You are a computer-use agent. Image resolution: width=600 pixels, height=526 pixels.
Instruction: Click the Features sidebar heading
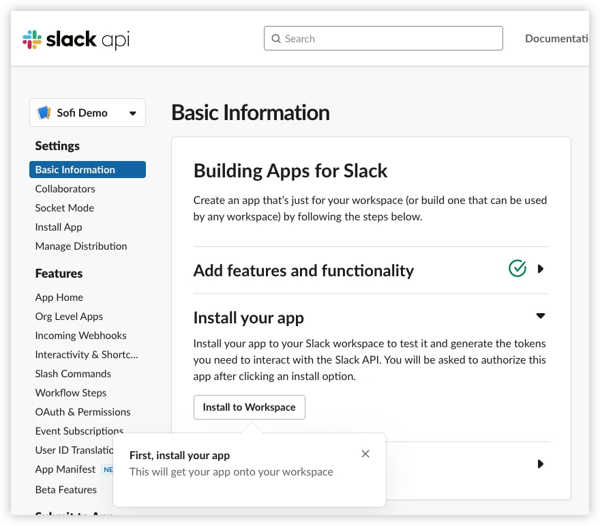coord(59,274)
